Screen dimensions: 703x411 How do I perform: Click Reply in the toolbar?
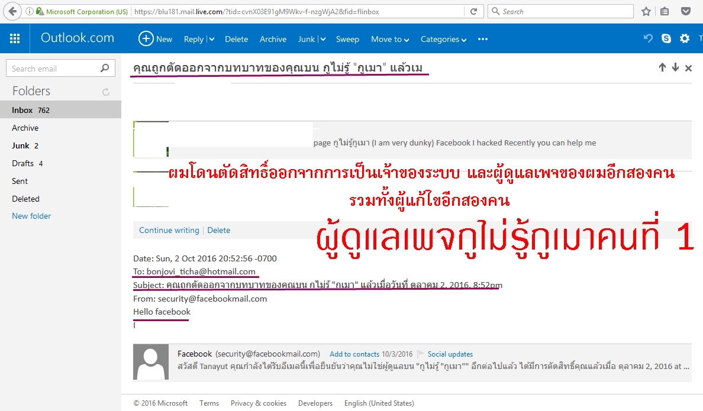pos(194,40)
